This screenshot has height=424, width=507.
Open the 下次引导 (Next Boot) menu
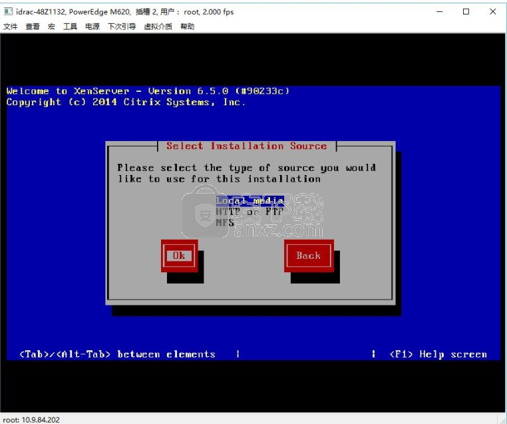122,27
